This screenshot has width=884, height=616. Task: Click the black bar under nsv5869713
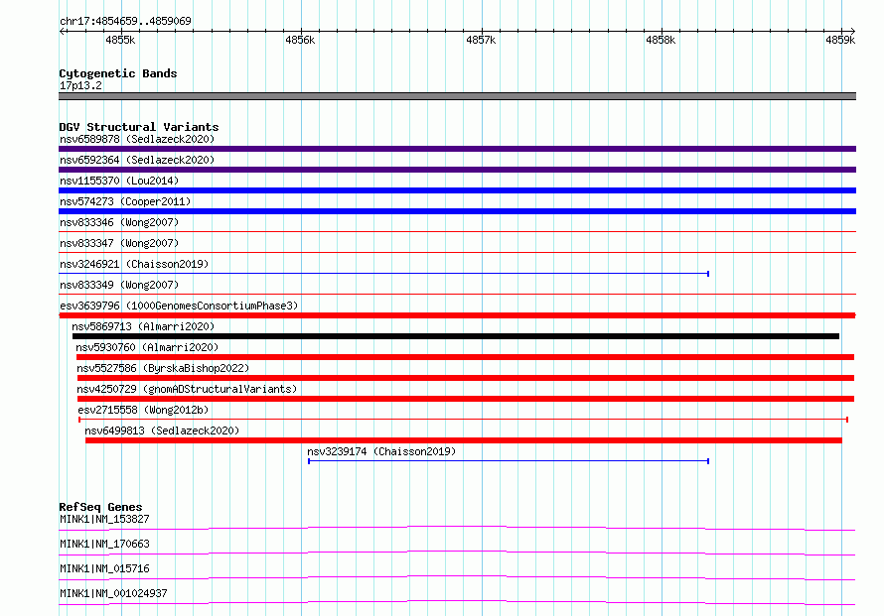[456, 336]
